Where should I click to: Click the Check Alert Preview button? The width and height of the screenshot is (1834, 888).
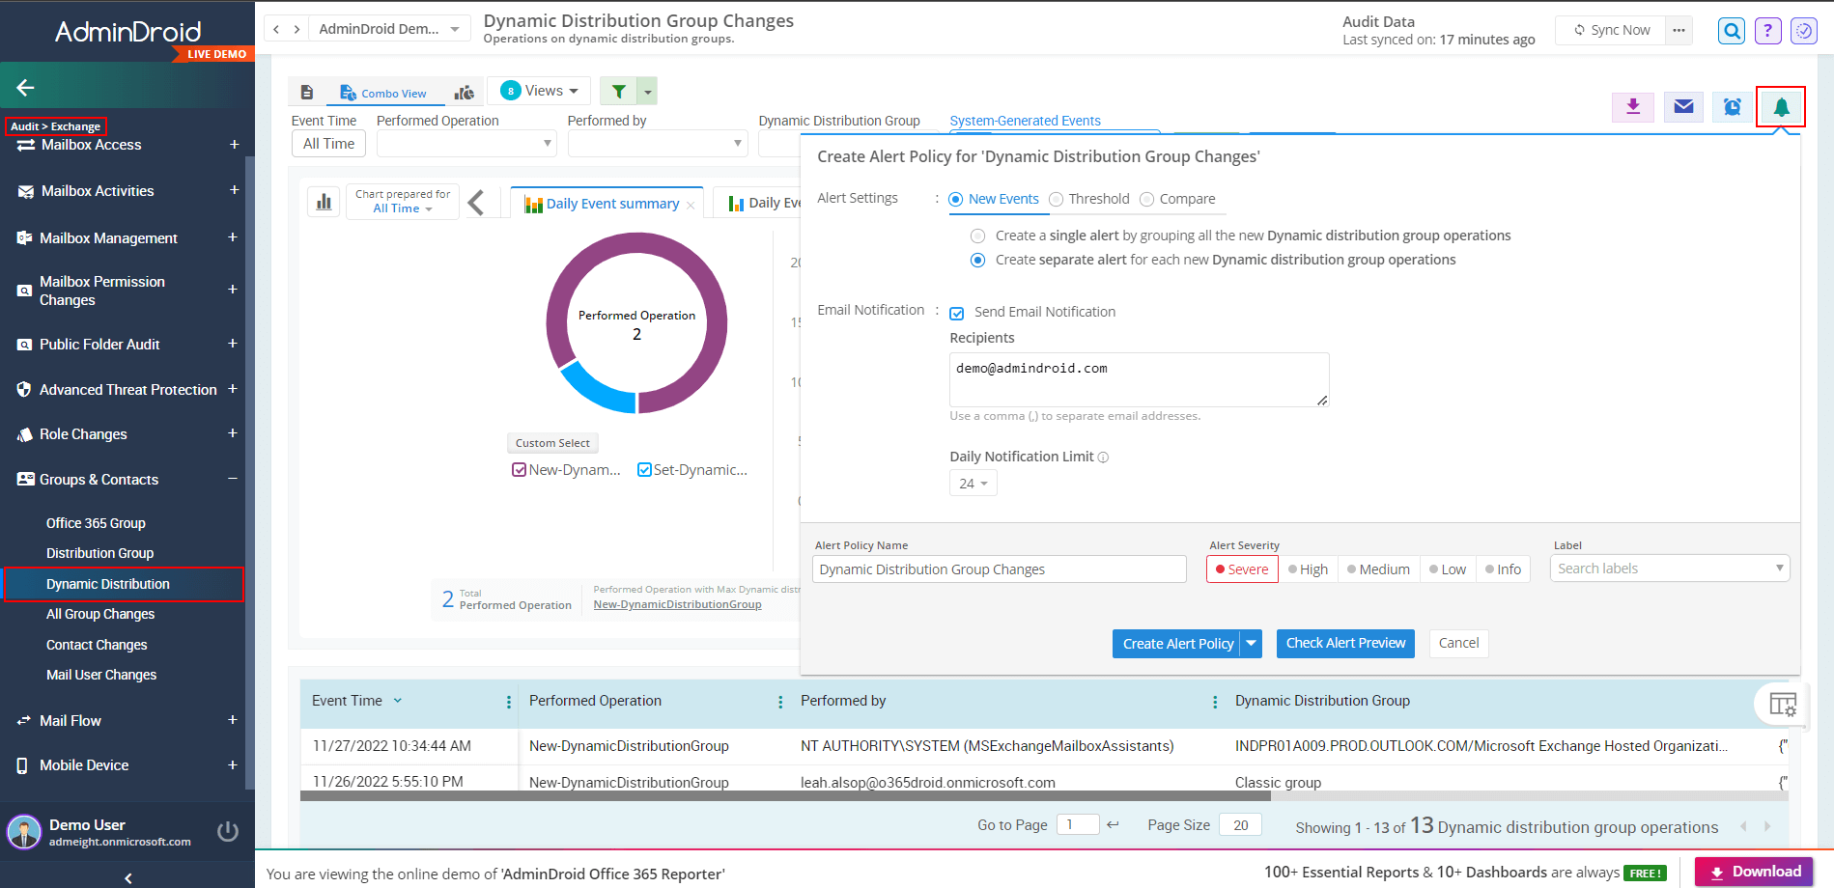pos(1344,644)
